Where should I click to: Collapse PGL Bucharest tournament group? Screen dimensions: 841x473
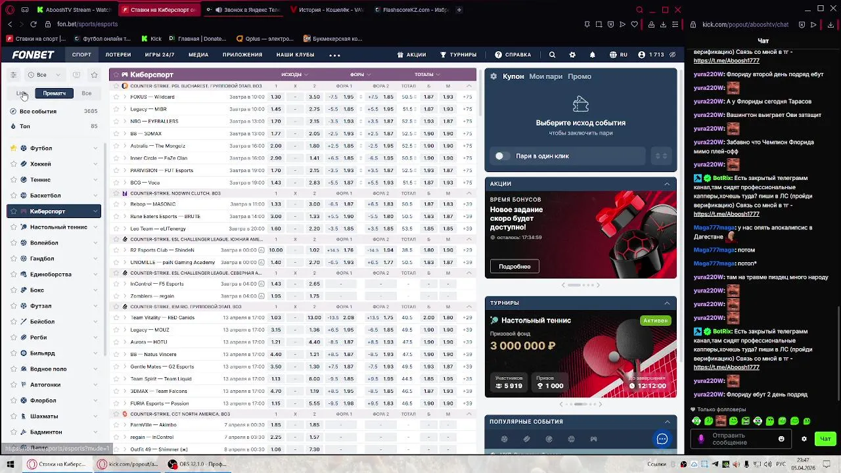pos(468,86)
